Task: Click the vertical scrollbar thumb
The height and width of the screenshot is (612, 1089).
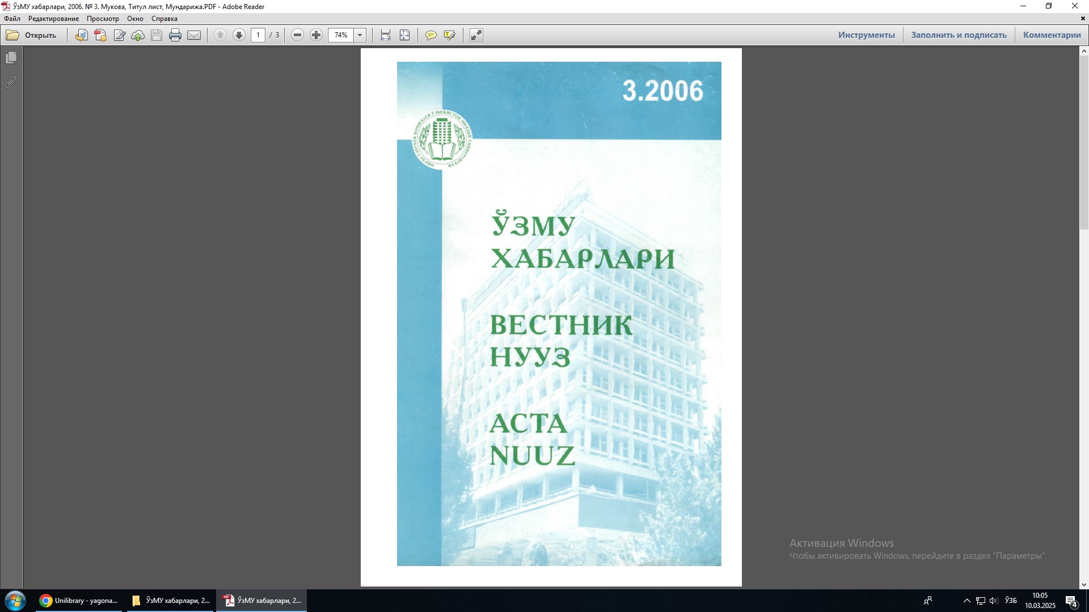Action: tap(1084, 142)
